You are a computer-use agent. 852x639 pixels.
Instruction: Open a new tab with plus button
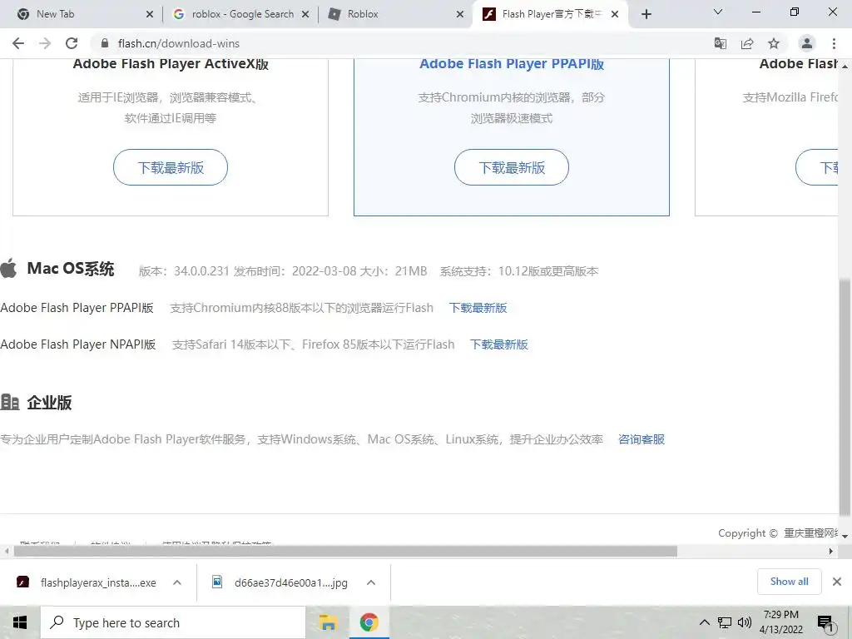tap(646, 14)
